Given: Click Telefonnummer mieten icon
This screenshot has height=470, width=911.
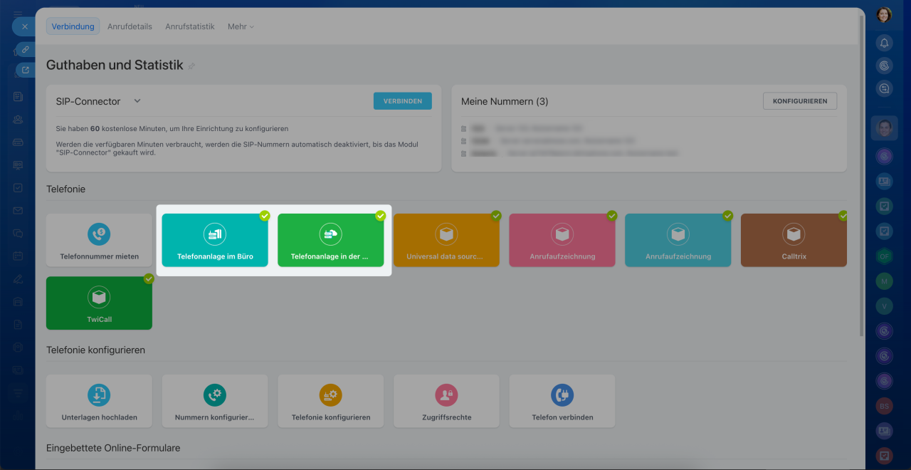Looking at the screenshot, I should pos(99,234).
